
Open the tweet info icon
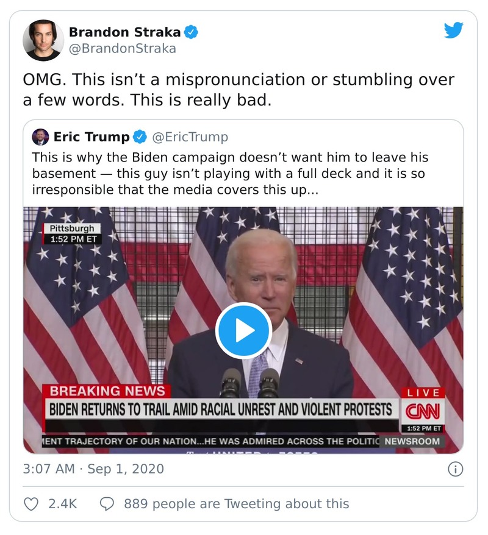pos(455,469)
